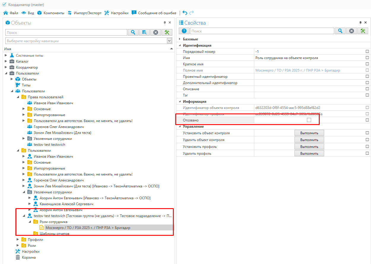Expand the Системные типы tree node
This screenshot has height=264, width=371.
[x=6, y=56]
